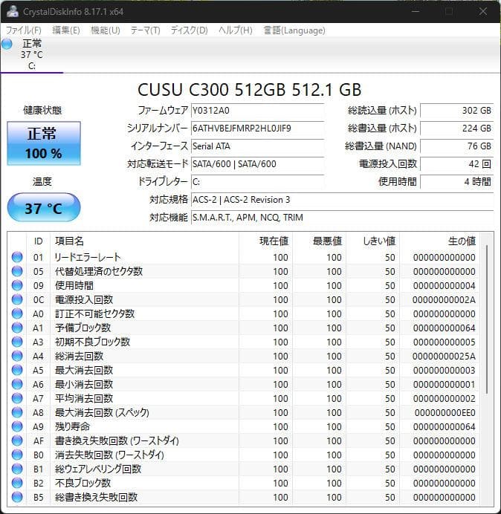Open the テーマ(T) menu
501x514 pixels.
pyautogui.click(x=146, y=30)
